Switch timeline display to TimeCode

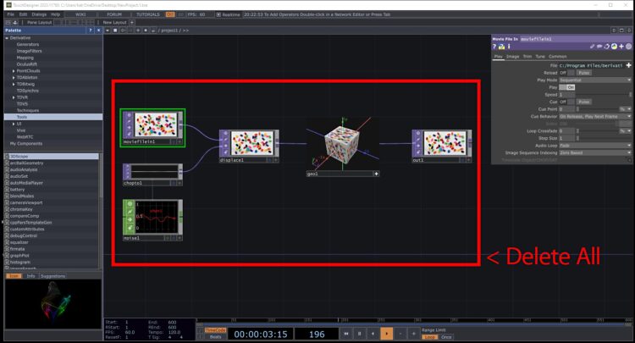pos(215,330)
